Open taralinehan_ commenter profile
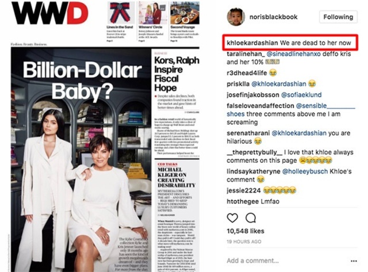 point(246,54)
